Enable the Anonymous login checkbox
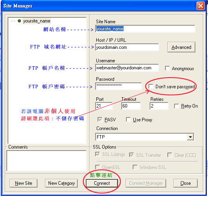 click(167, 69)
